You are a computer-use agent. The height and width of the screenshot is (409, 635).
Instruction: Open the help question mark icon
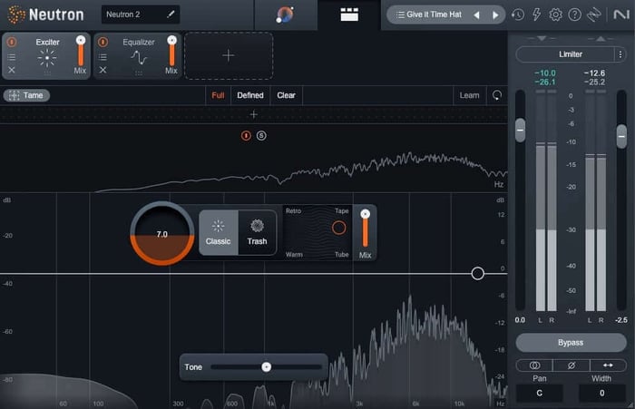point(574,15)
